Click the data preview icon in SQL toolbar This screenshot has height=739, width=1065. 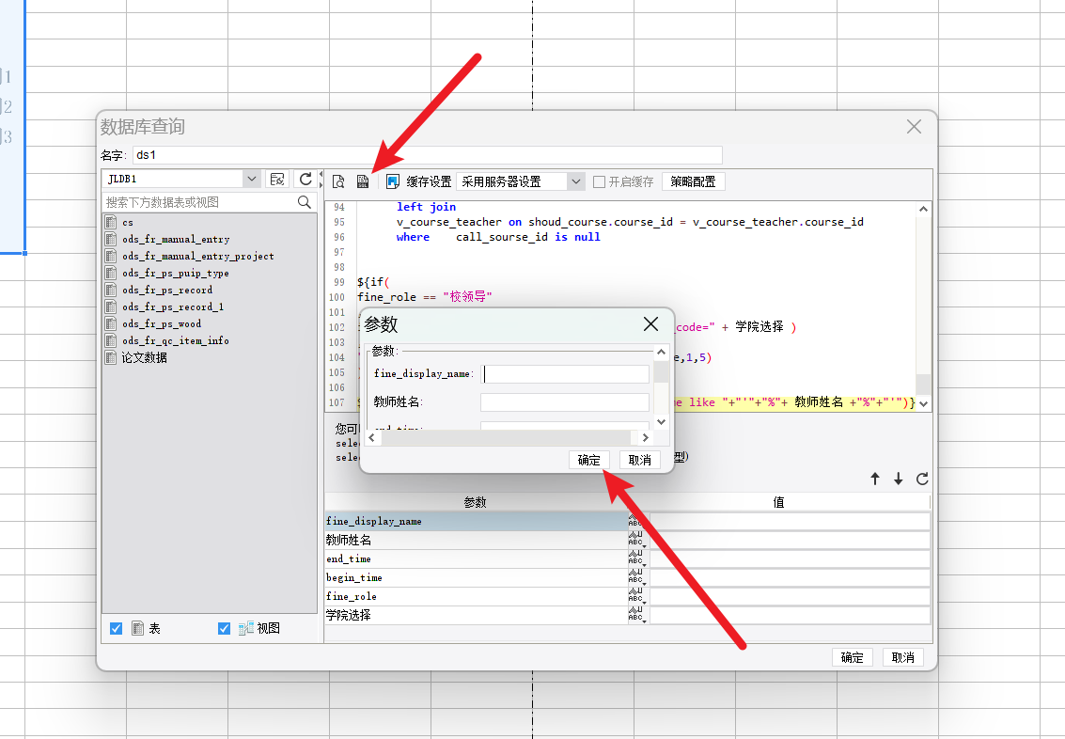click(338, 181)
